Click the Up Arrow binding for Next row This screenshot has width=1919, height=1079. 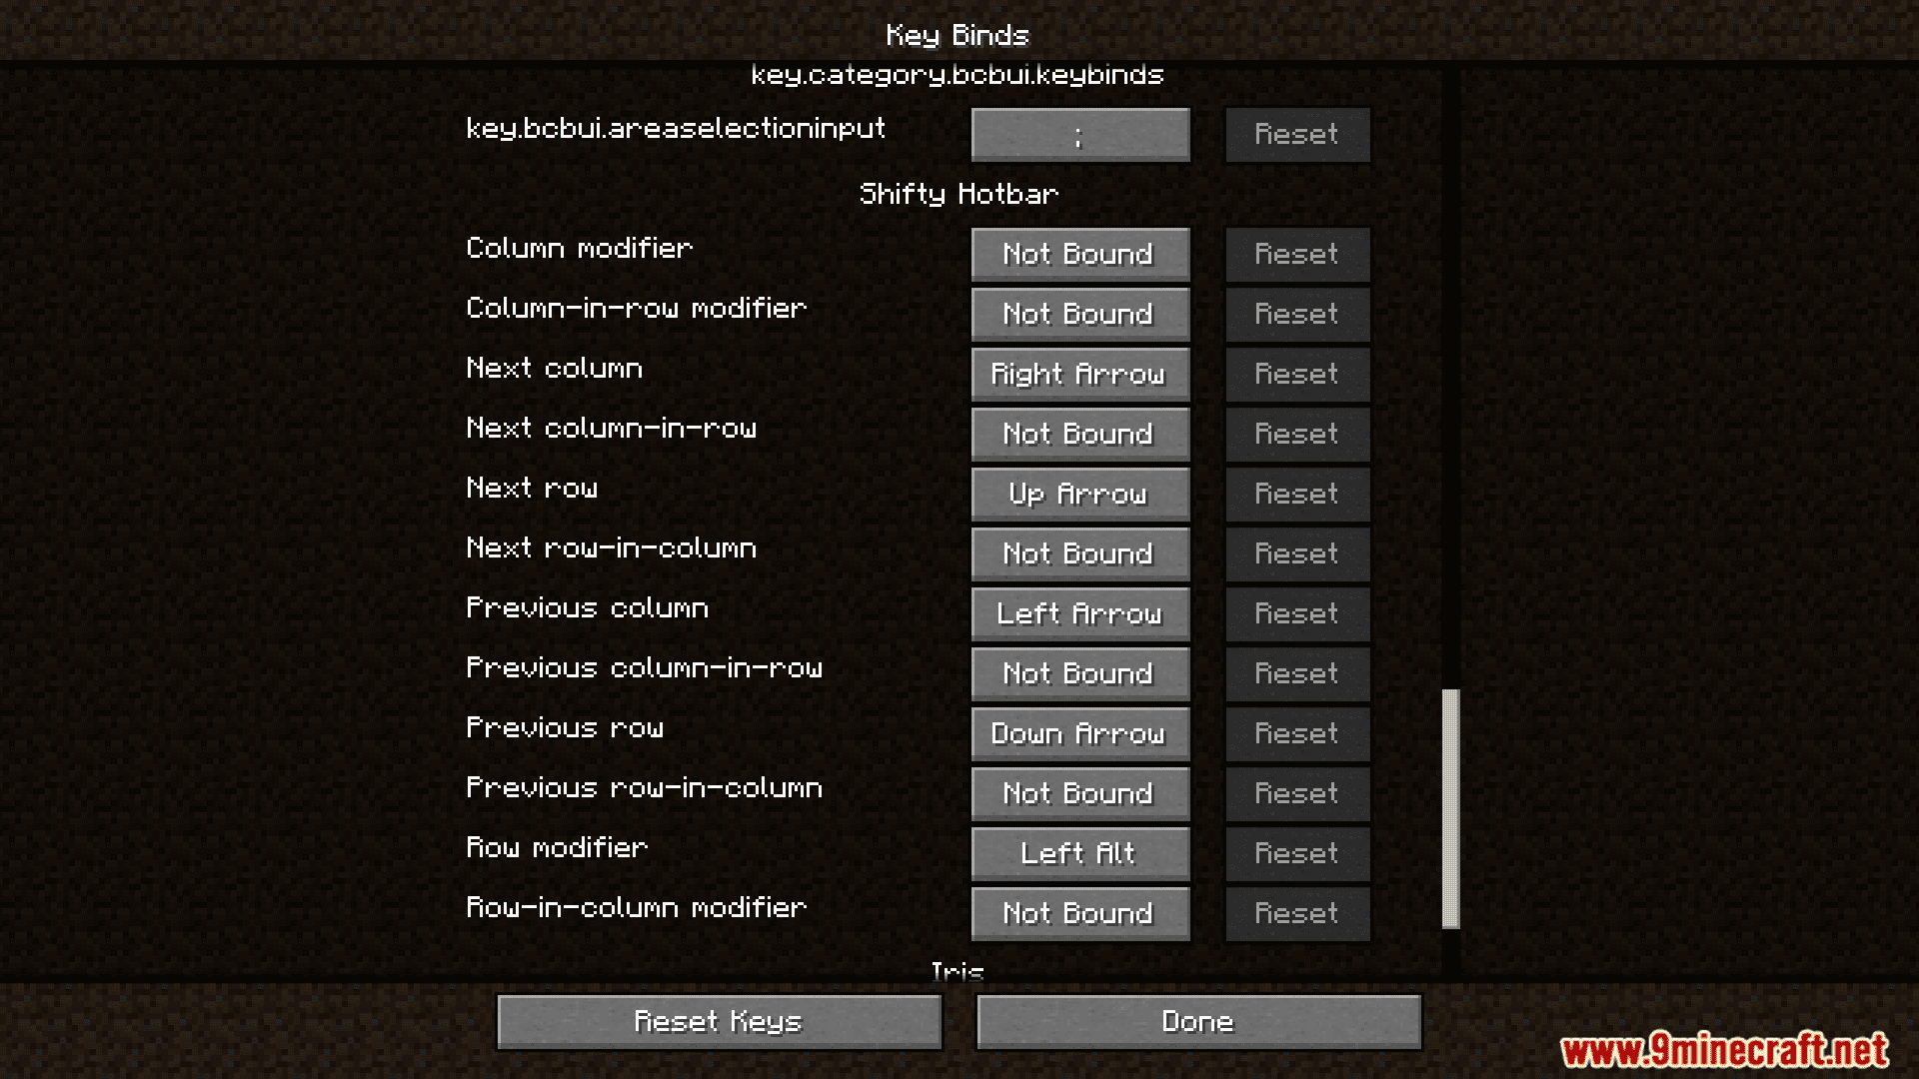(x=1079, y=493)
